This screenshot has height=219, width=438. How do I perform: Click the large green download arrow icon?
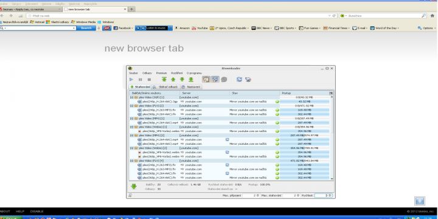[134, 186]
